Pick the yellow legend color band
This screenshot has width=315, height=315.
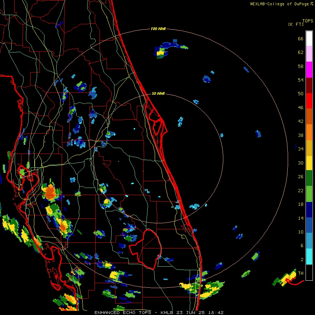tap(309, 163)
